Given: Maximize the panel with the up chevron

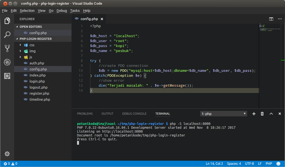Looking at the screenshot, I should click(x=271, y=113).
